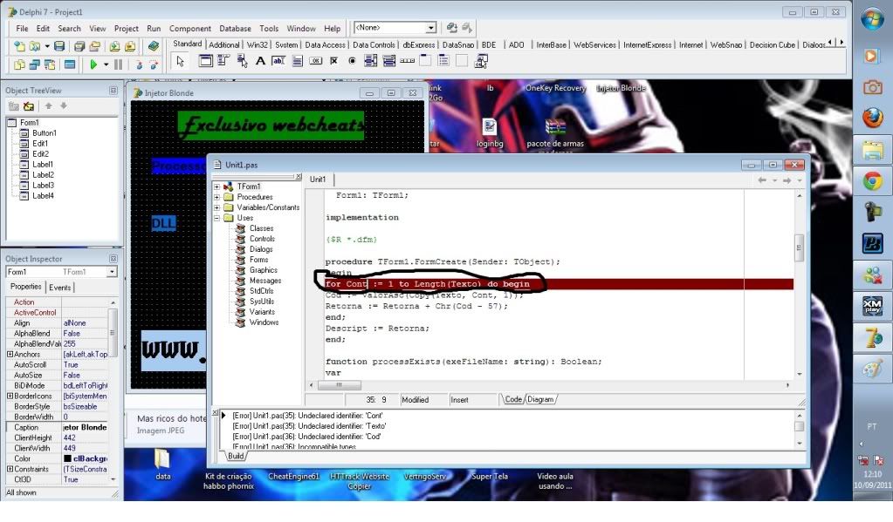Click the Pause program icon

tap(119, 64)
